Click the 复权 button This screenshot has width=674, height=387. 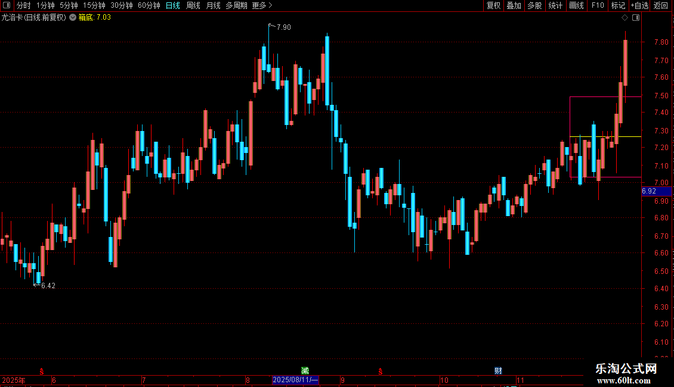[x=493, y=5]
